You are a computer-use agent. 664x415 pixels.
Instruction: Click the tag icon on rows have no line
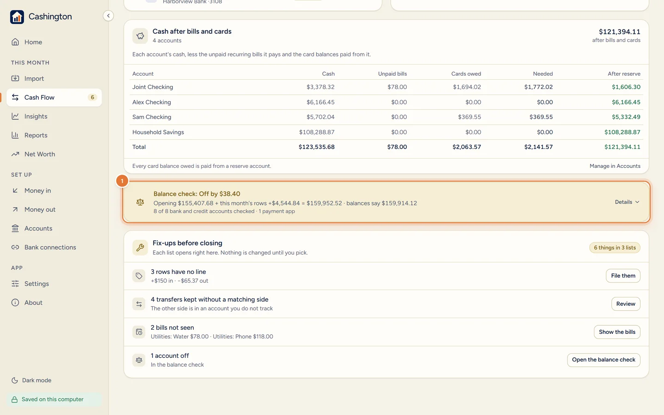click(139, 276)
